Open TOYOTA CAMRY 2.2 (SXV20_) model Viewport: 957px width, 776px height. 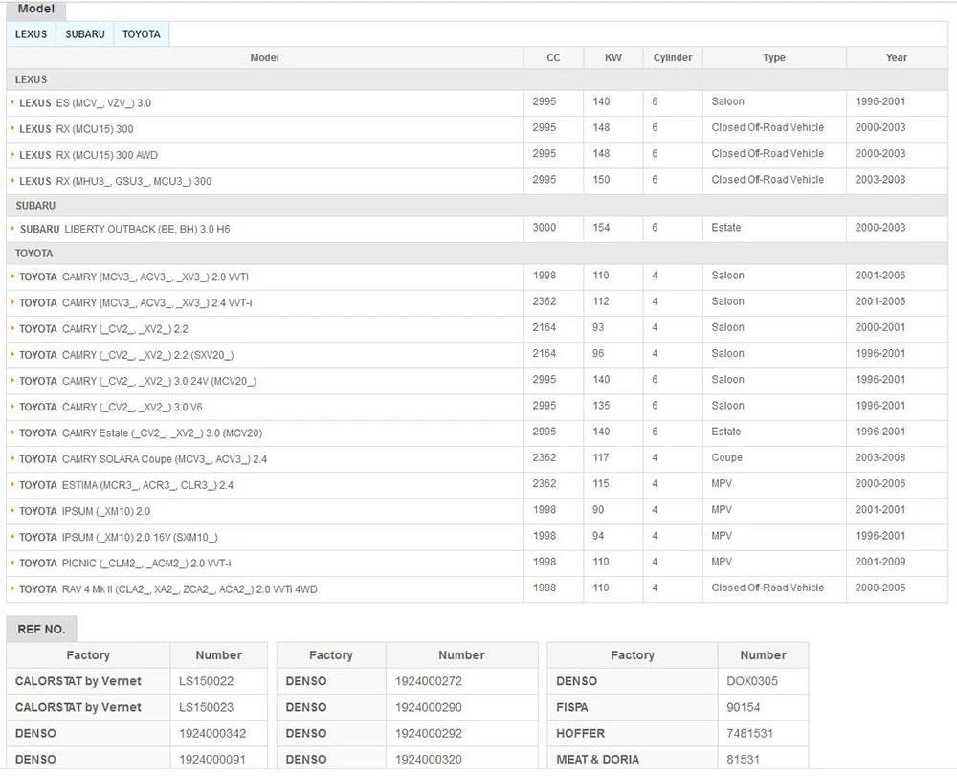[126, 355]
